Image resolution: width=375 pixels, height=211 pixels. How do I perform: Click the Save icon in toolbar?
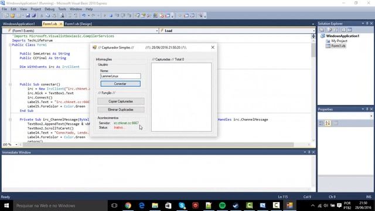click(28, 16)
